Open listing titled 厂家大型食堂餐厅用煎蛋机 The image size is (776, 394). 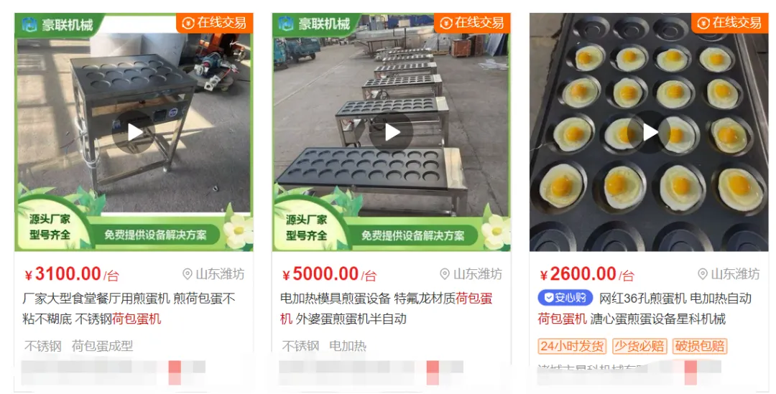point(129,309)
